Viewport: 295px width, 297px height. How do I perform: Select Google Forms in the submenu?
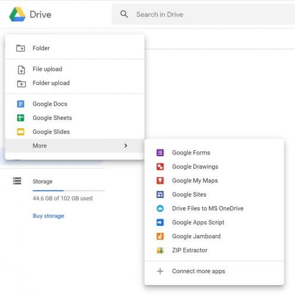[x=214, y=153]
